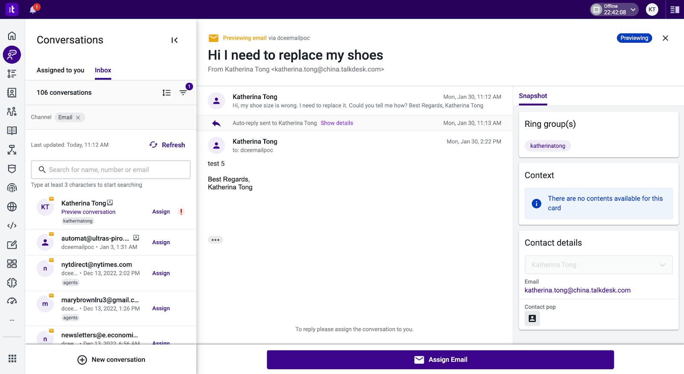Open the sort order icon
This screenshot has height=374, width=684.
[167, 93]
